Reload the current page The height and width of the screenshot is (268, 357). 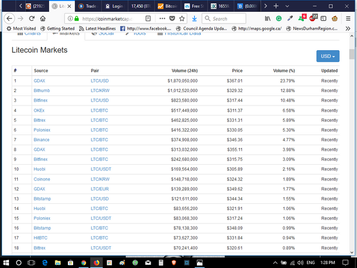(32, 18)
